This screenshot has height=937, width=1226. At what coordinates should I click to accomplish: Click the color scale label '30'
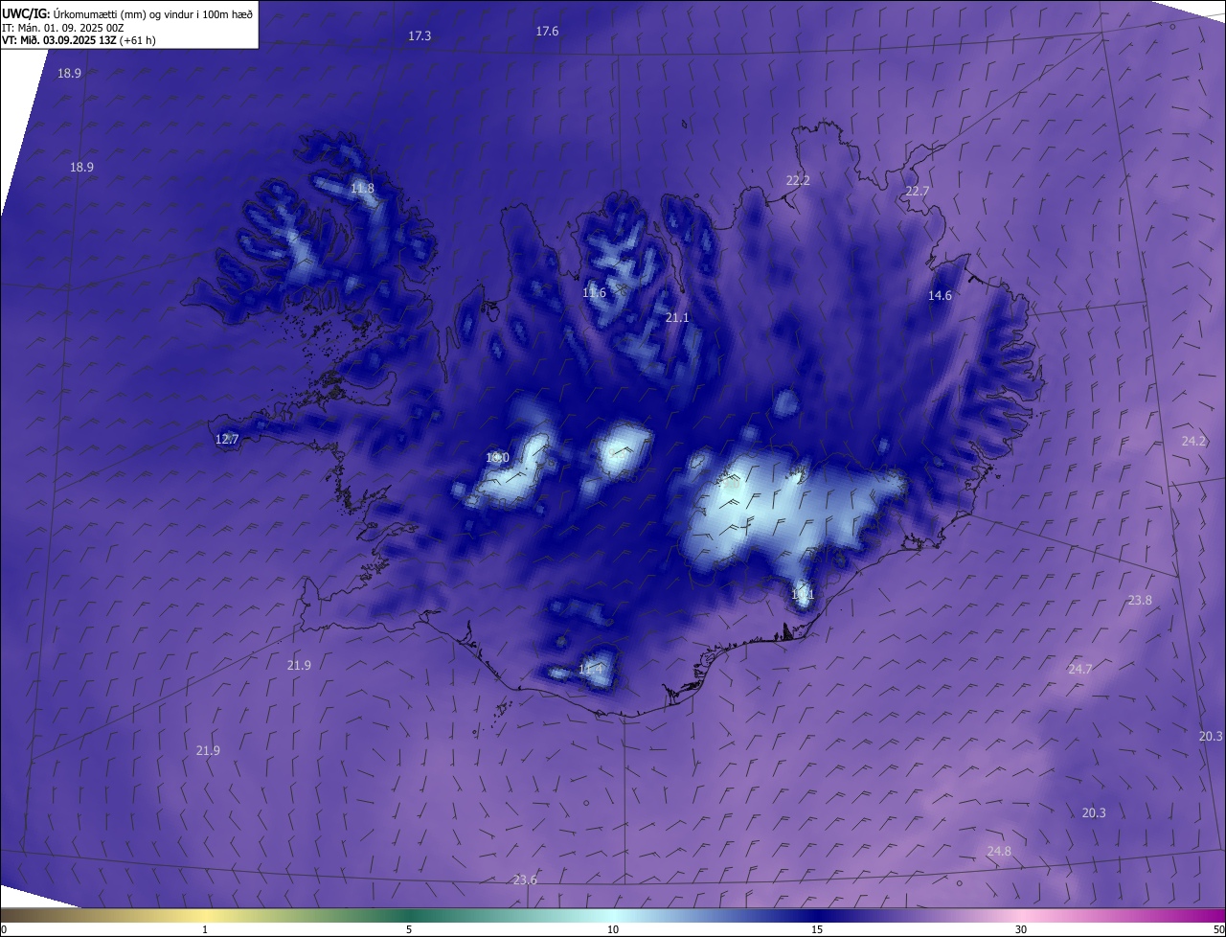point(1021,930)
